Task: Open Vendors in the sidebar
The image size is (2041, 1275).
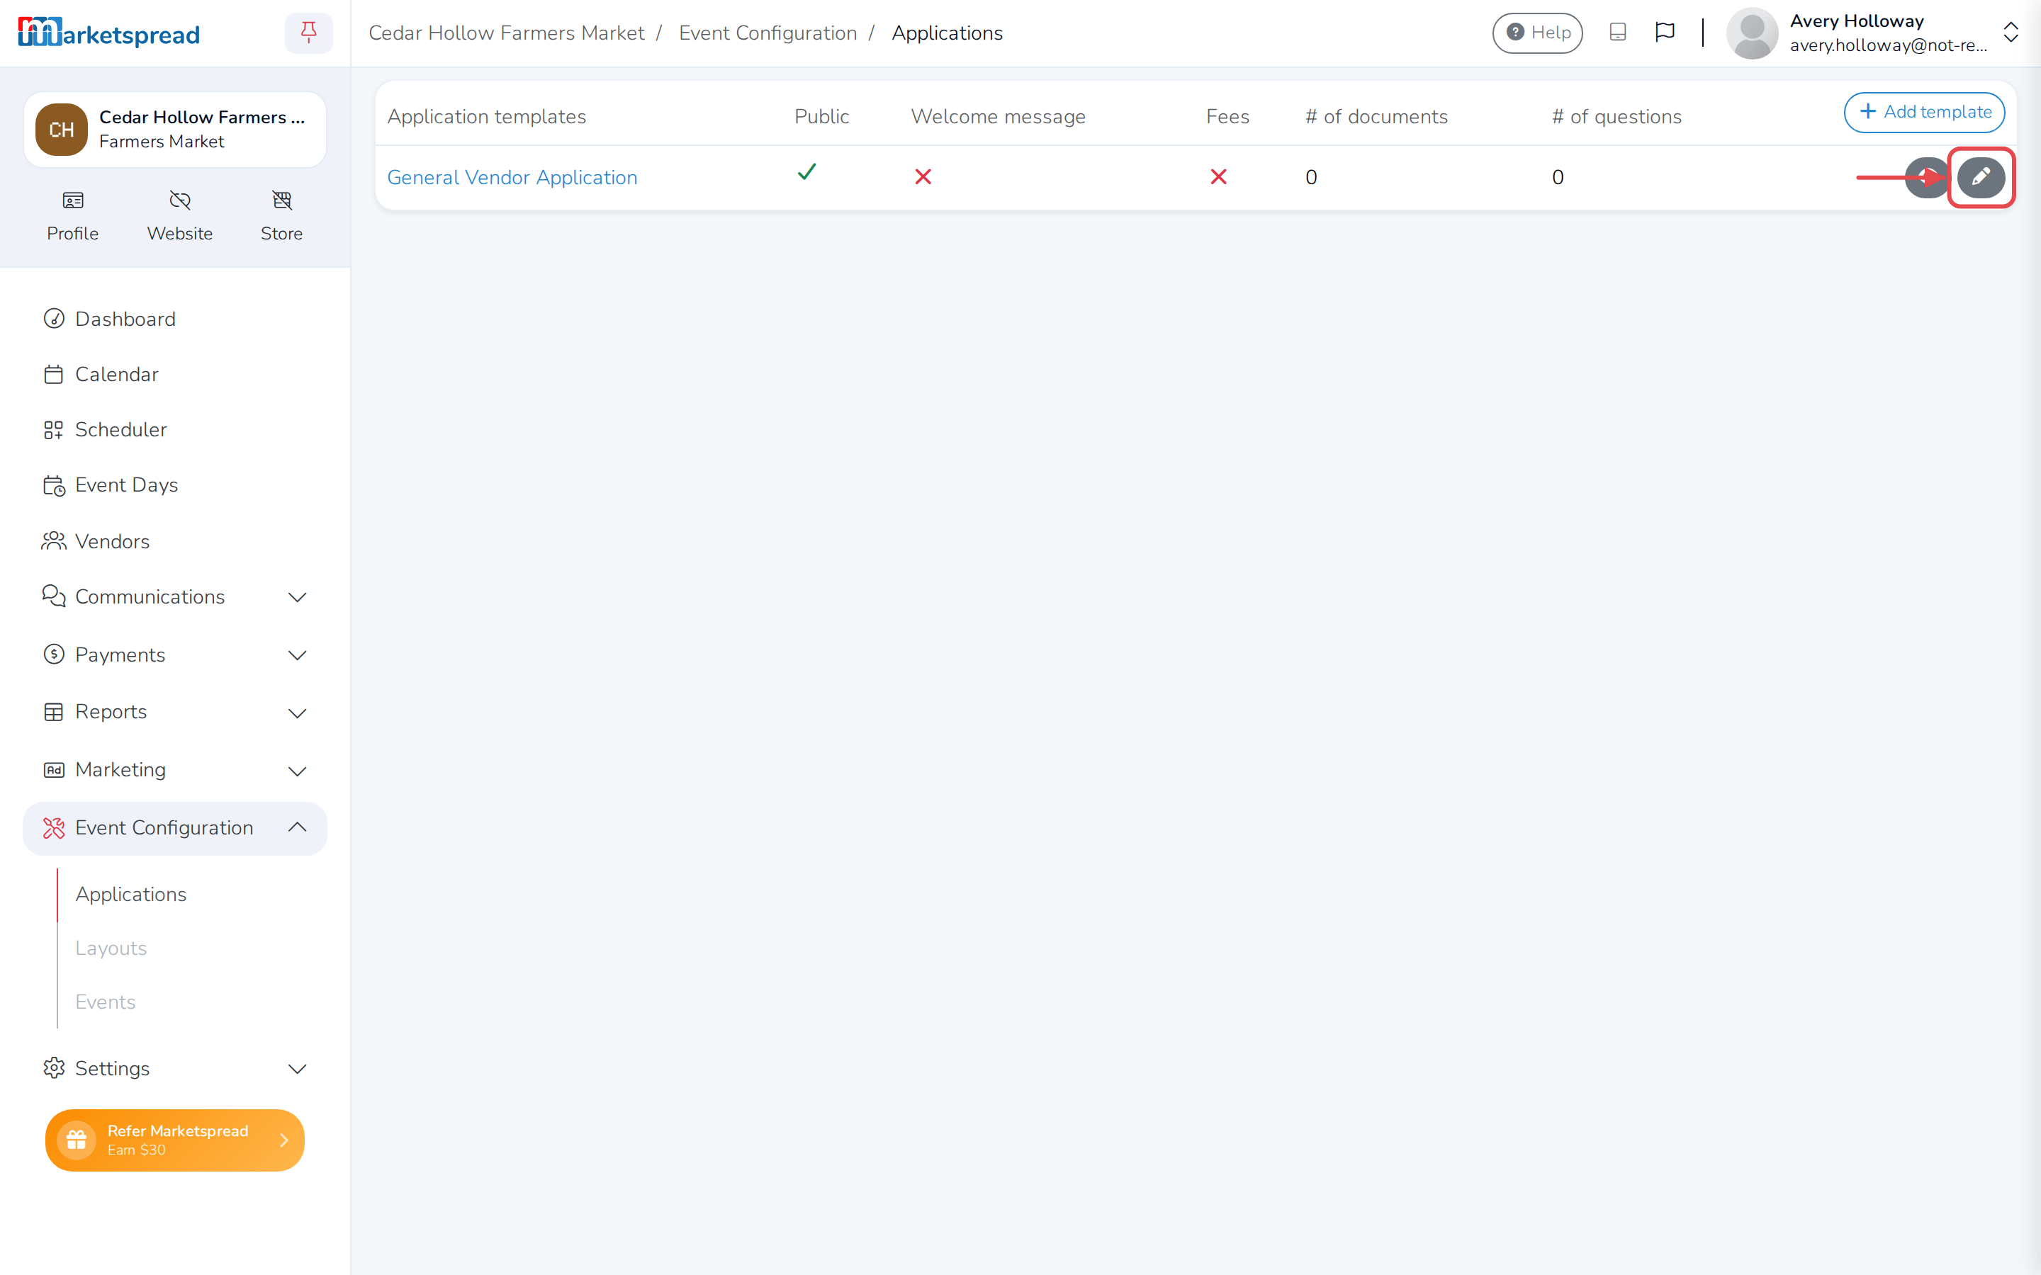Action: pos(176,541)
